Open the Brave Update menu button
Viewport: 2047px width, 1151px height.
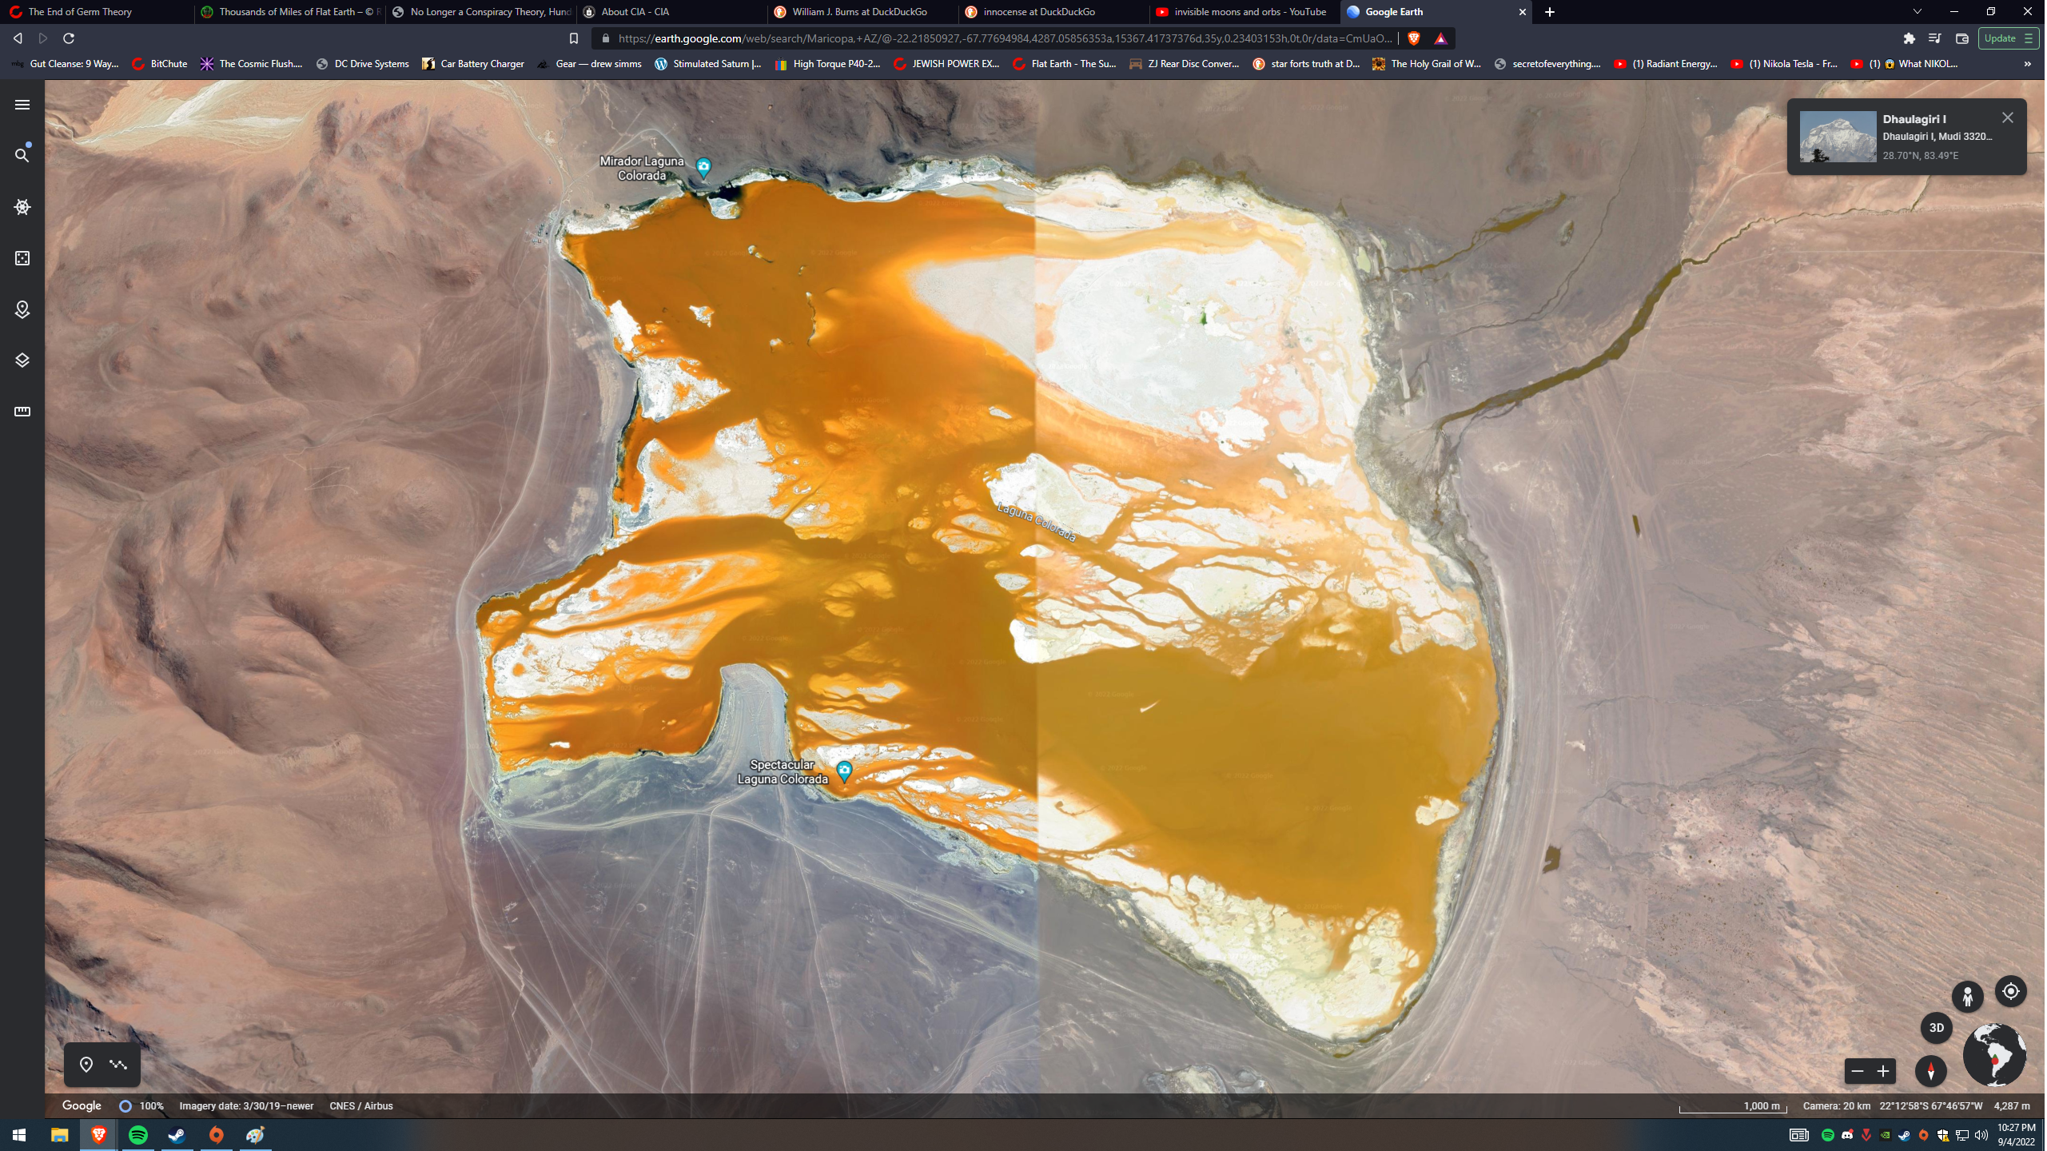(x=2009, y=38)
